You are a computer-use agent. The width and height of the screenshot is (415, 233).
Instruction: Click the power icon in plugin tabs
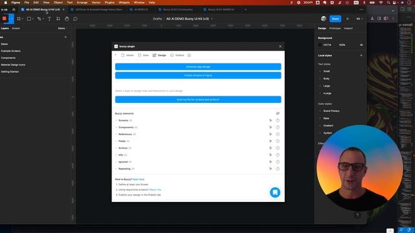(x=189, y=55)
